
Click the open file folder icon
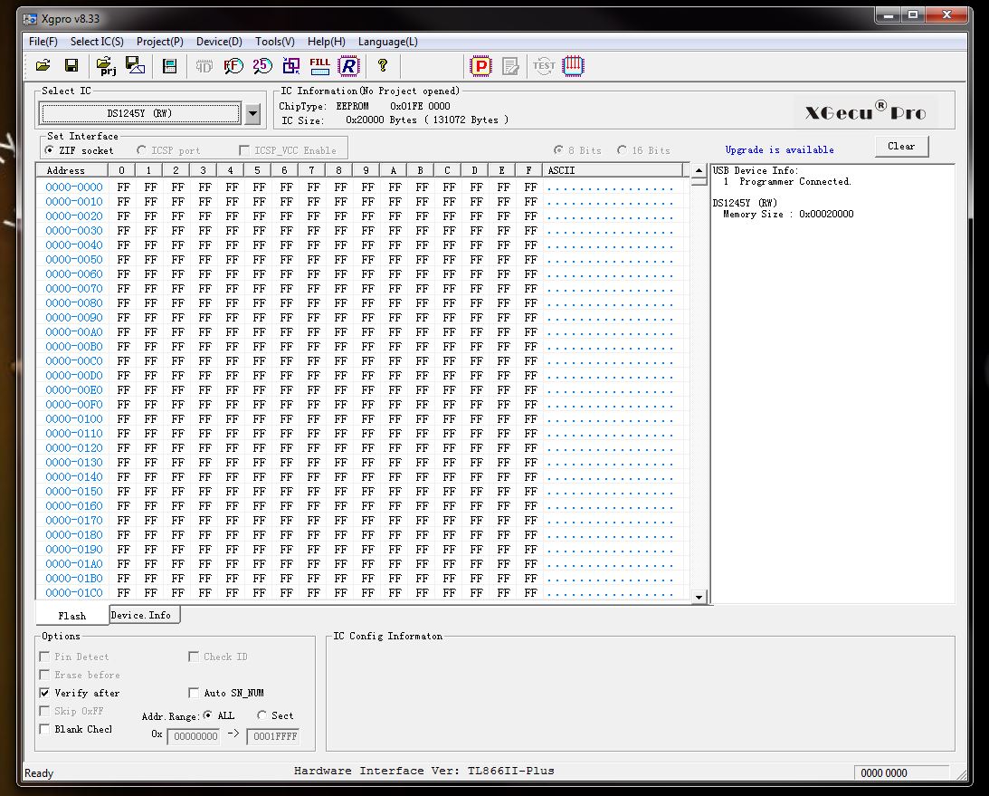point(43,65)
